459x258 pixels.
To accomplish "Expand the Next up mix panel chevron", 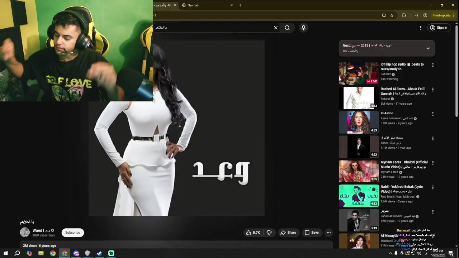I will click(428, 48).
